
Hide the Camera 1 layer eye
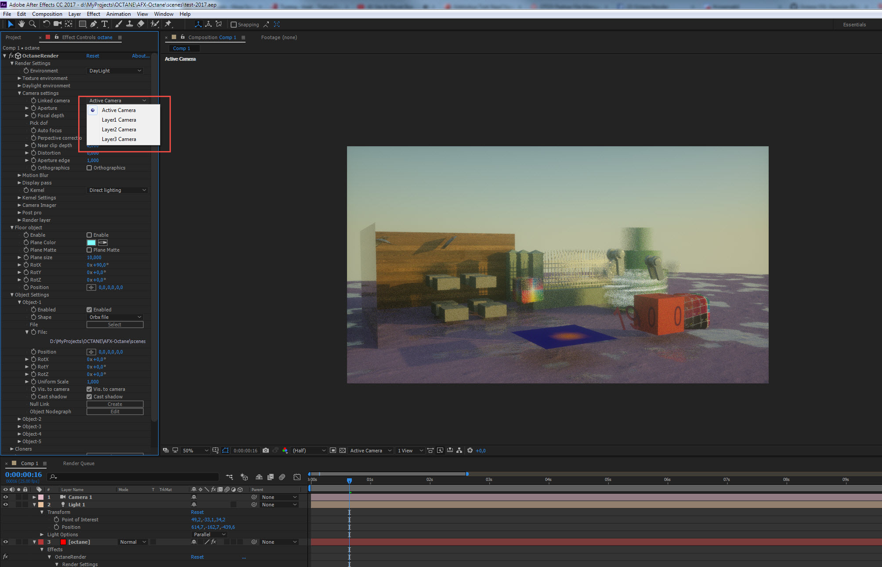[6, 497]
